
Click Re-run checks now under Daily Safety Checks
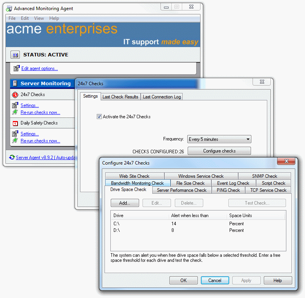(40, 141)
